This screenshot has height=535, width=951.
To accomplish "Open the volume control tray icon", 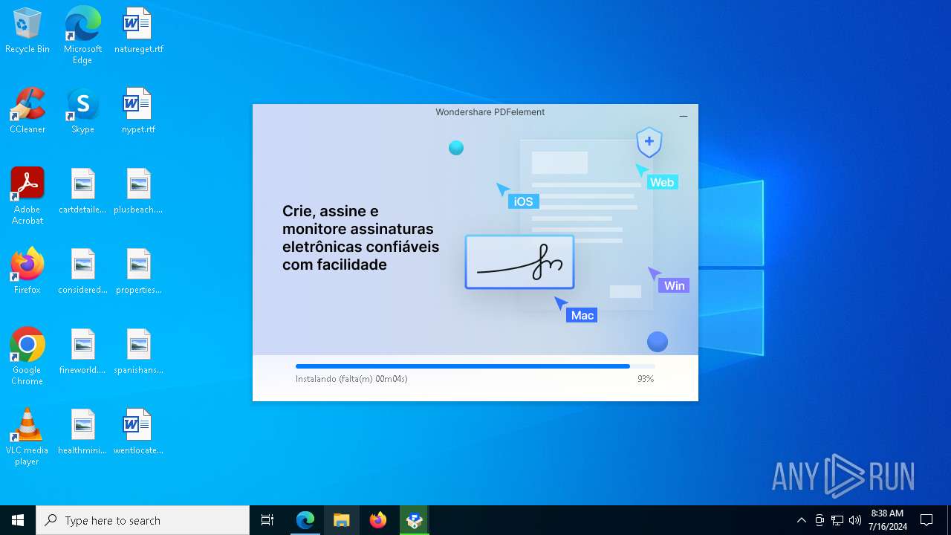I will tap(855, 520).
